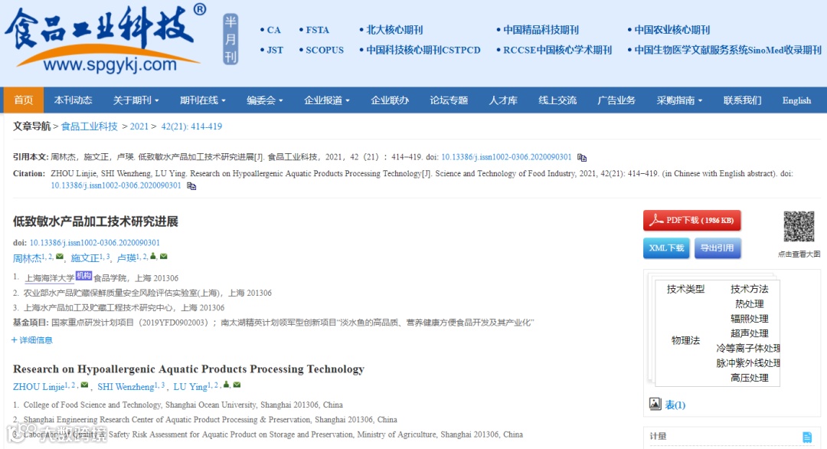This screenshot has height=449, width=827.
Task: Click article title 低致敏水产品加工技术研究进展
Action: [96, 221]
